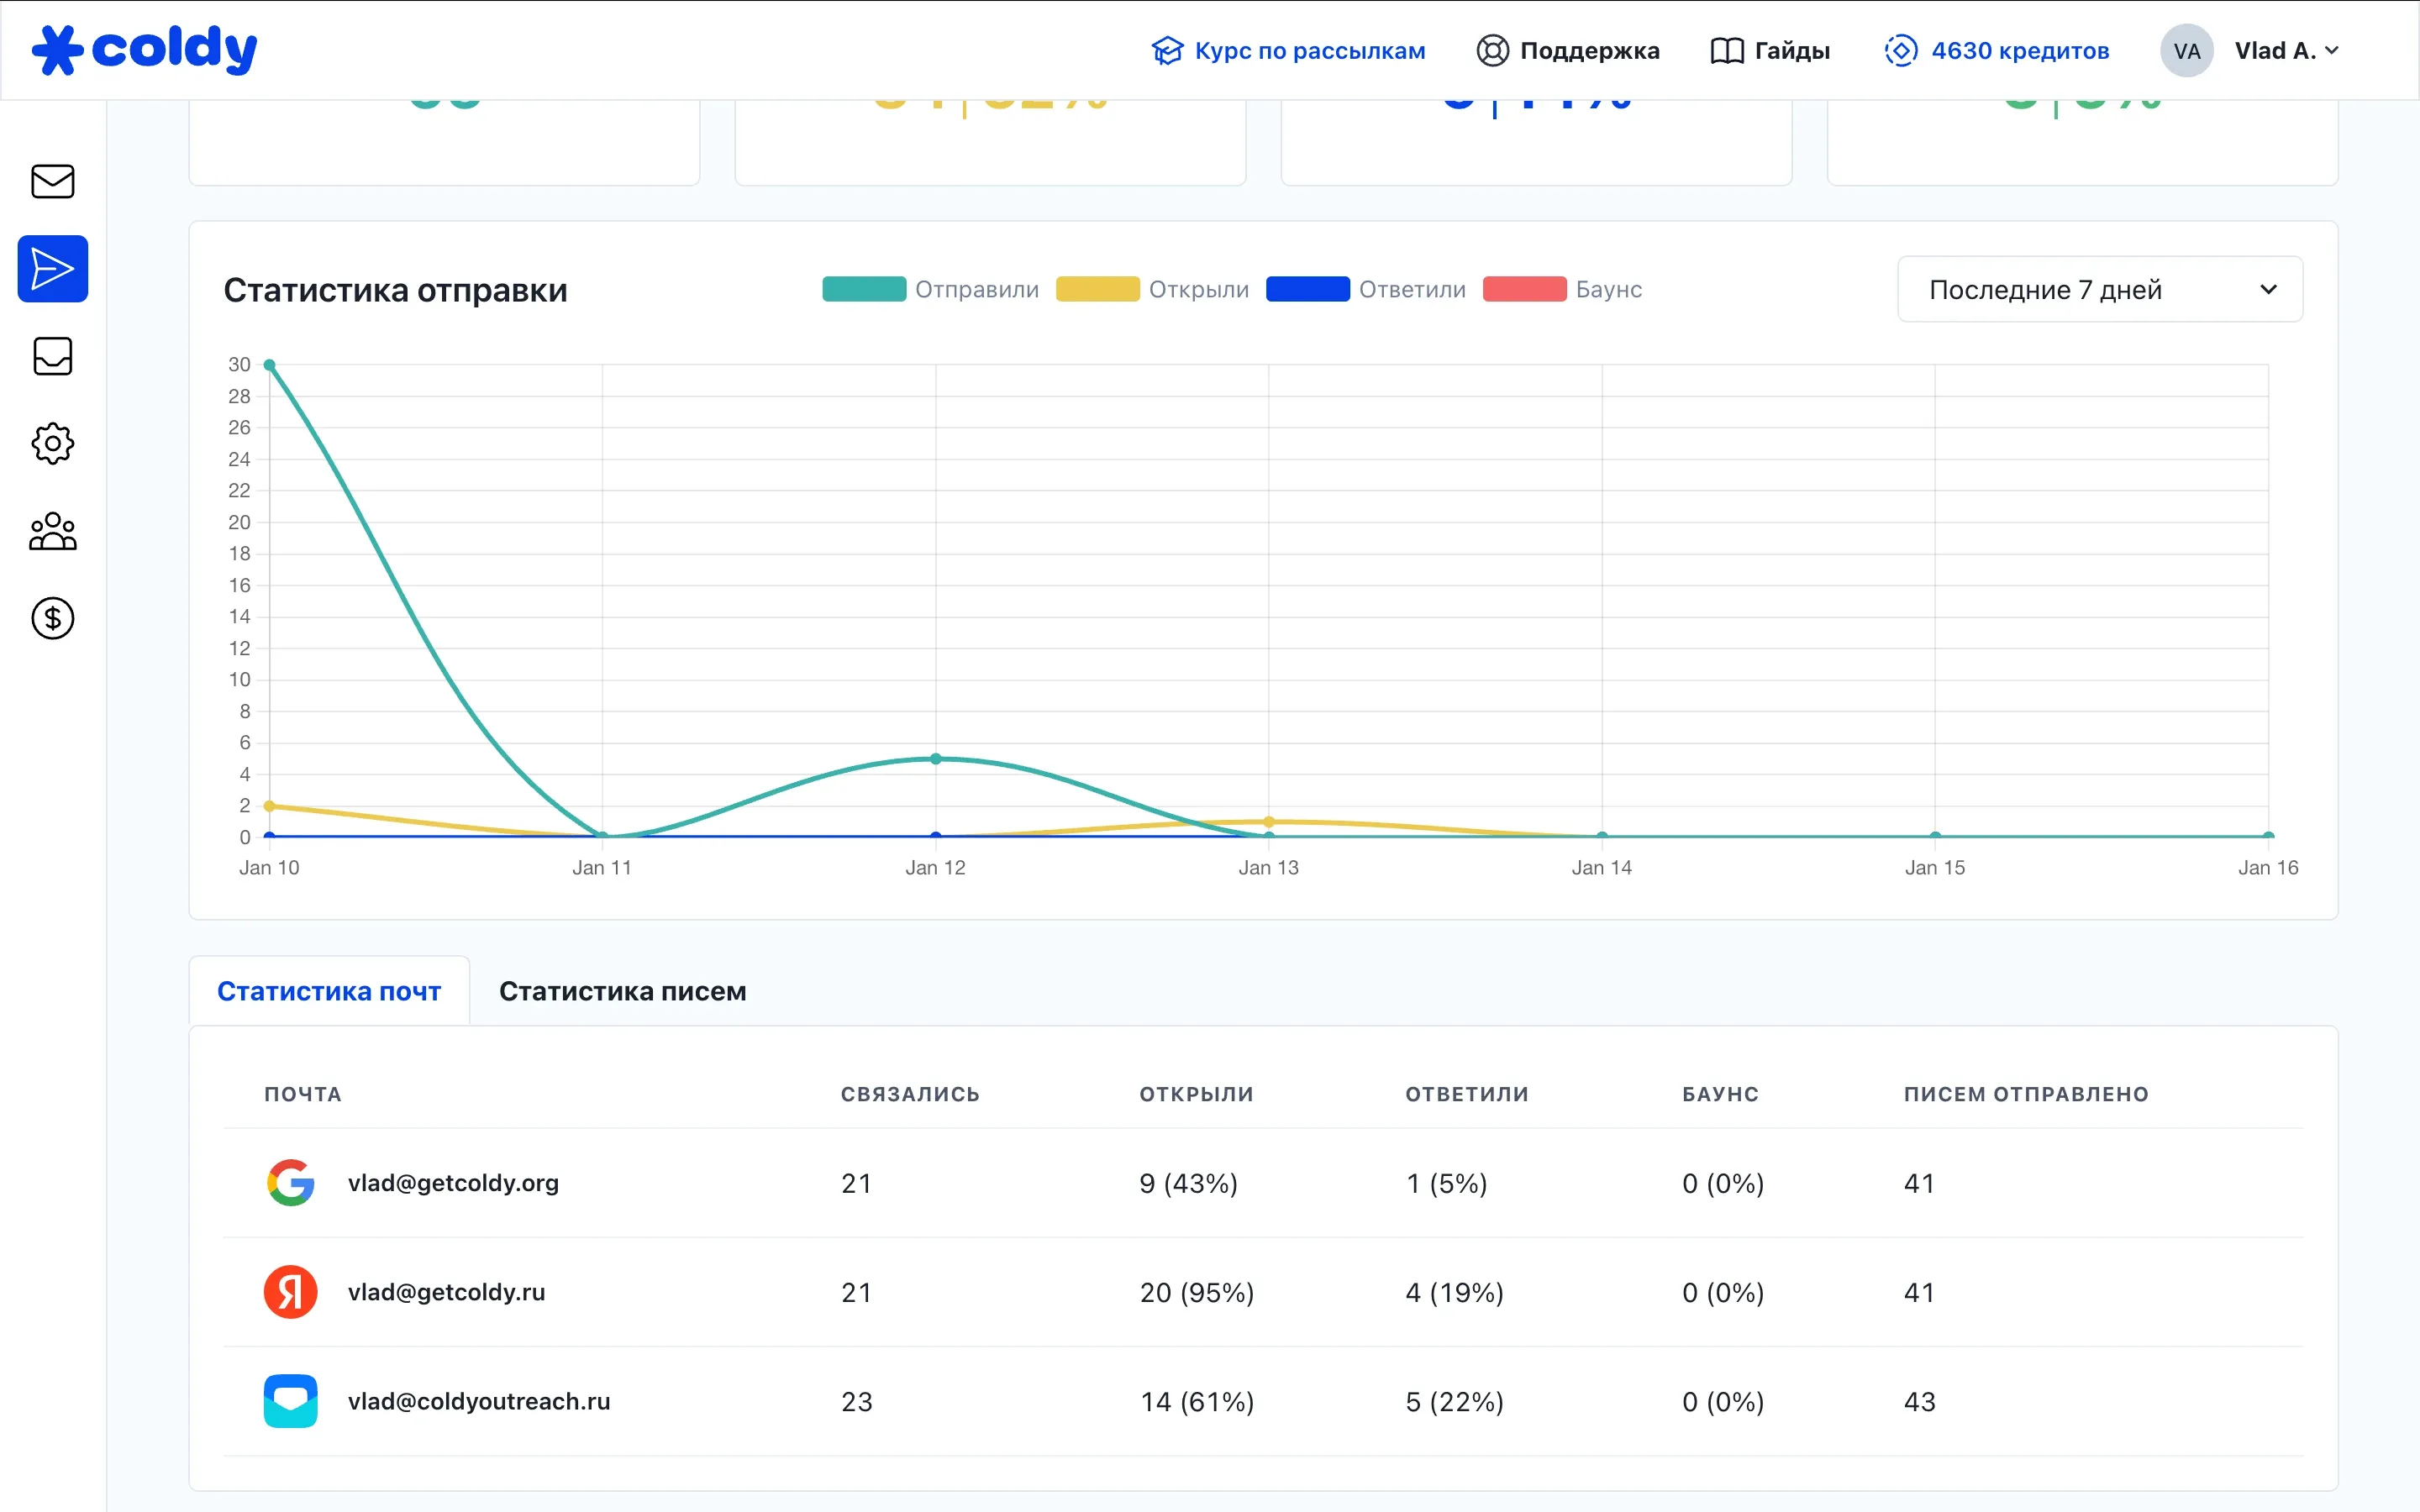Open the Поддержка support link

pyautogui.click(x=1568, y=51)
